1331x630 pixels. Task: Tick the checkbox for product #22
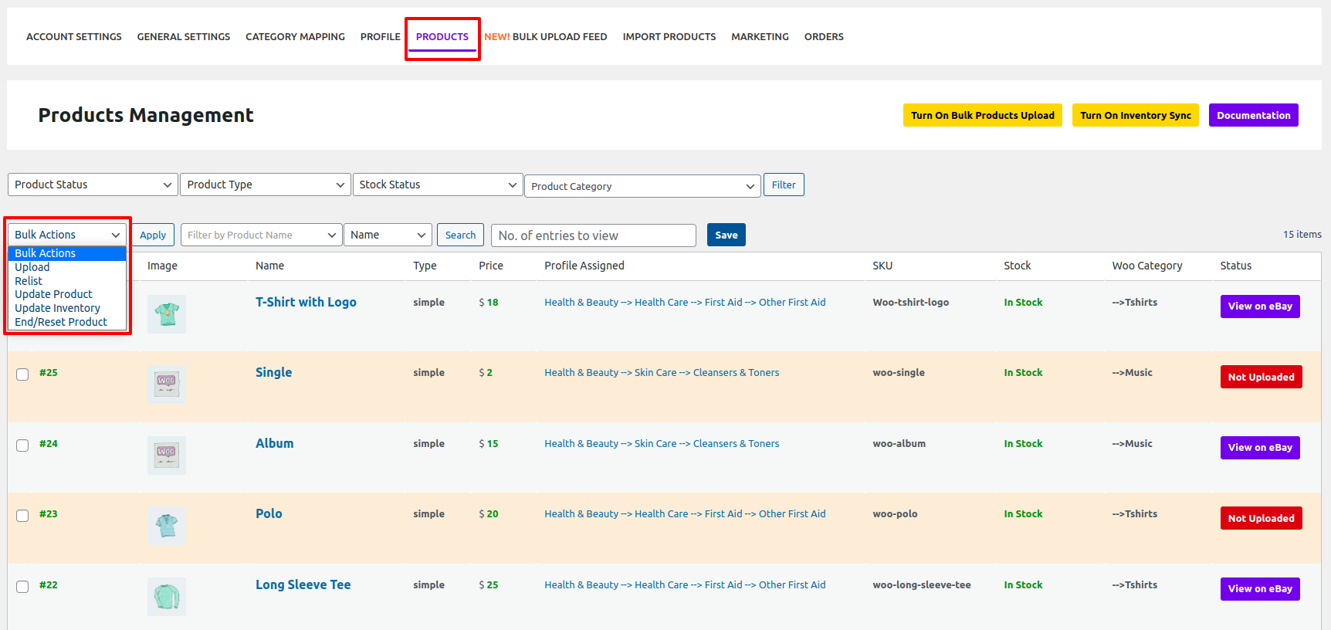coord(22,587)
